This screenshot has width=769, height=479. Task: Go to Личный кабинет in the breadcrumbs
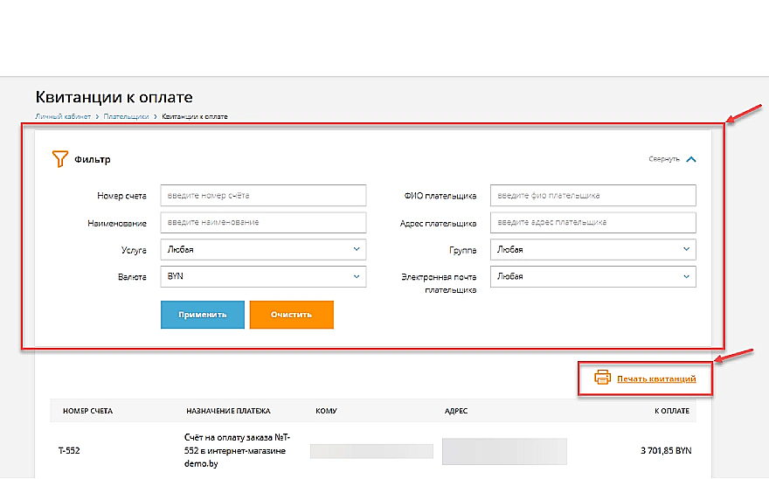(x=62, y=116)
